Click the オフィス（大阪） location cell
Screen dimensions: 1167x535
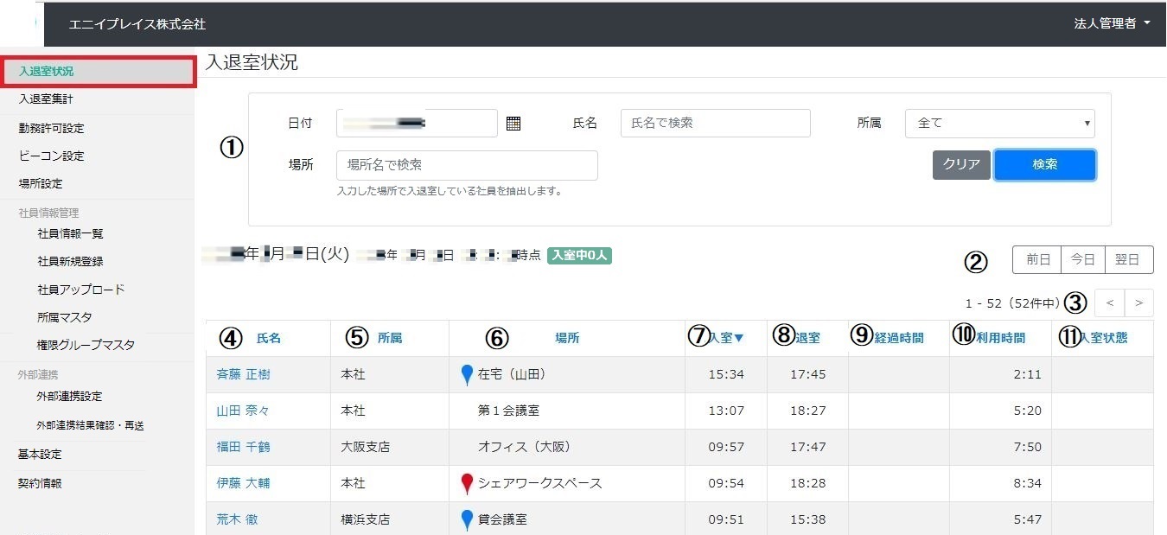click(525, 448)
